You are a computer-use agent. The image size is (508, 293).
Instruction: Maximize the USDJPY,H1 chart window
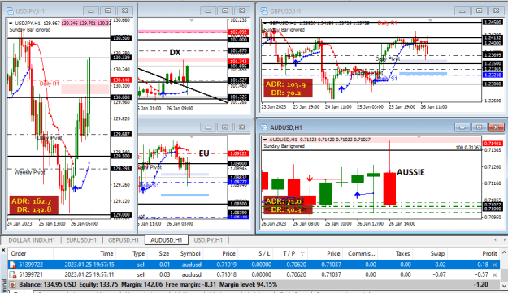(108, 11)
